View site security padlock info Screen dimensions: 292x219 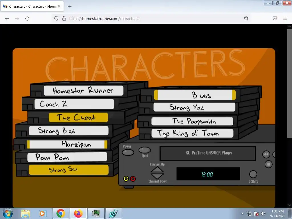pyautogui.click(x=64, y=18)
